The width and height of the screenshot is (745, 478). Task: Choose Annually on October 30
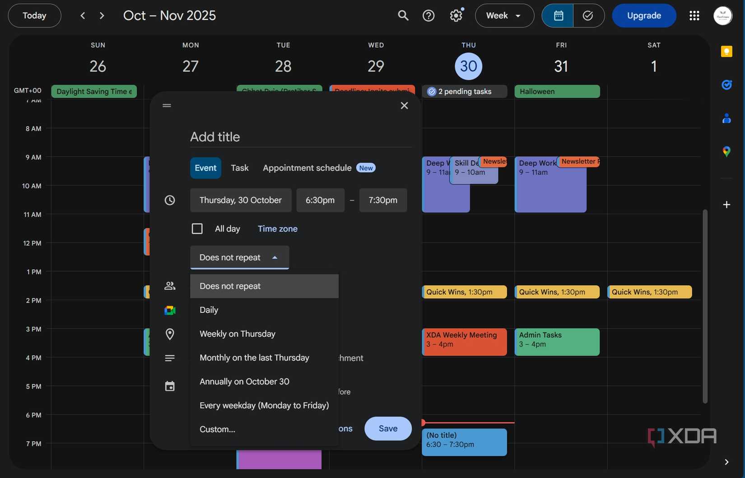pyautogui.click(x=264, y=382)
